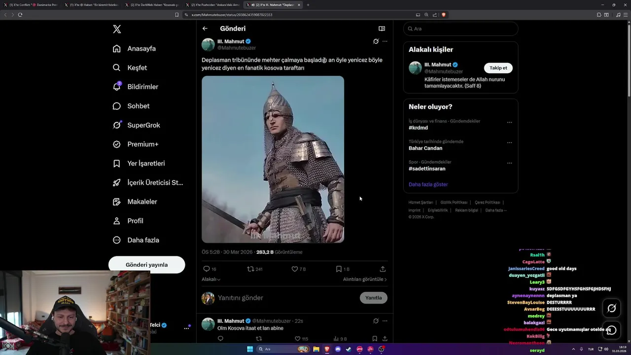
Task: Open more options for Bahar Candan trend
Action: tap(509, 143)
